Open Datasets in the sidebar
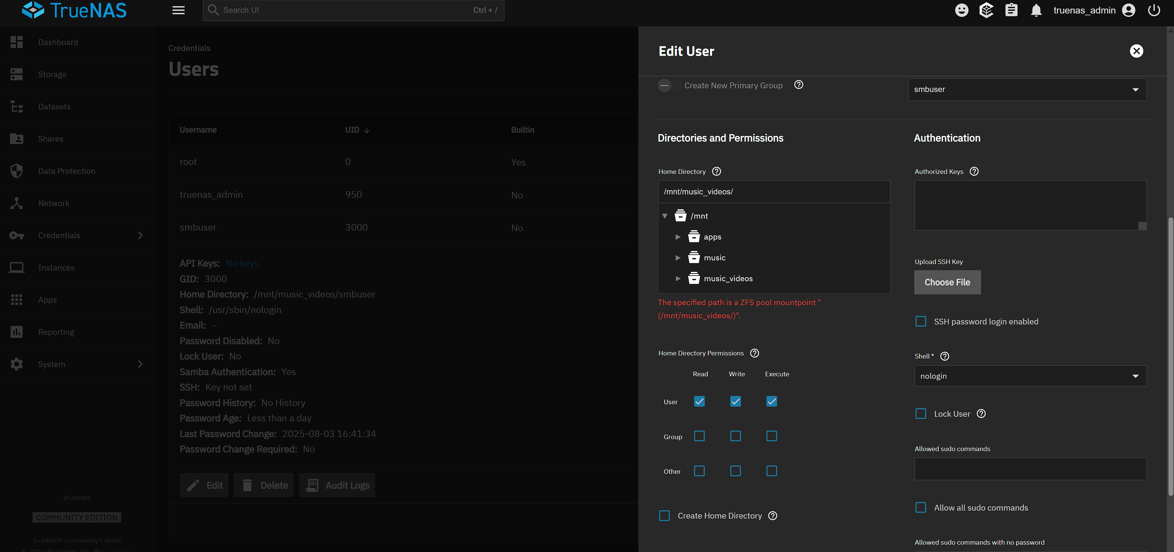Viewport: 1174px width, 552px height. [x=54, y=107]
